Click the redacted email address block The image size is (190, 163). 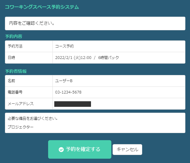coord(72,104)
